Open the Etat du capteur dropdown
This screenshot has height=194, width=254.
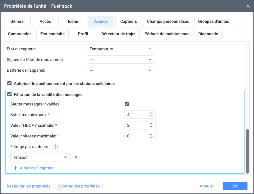tap(121, 49)
